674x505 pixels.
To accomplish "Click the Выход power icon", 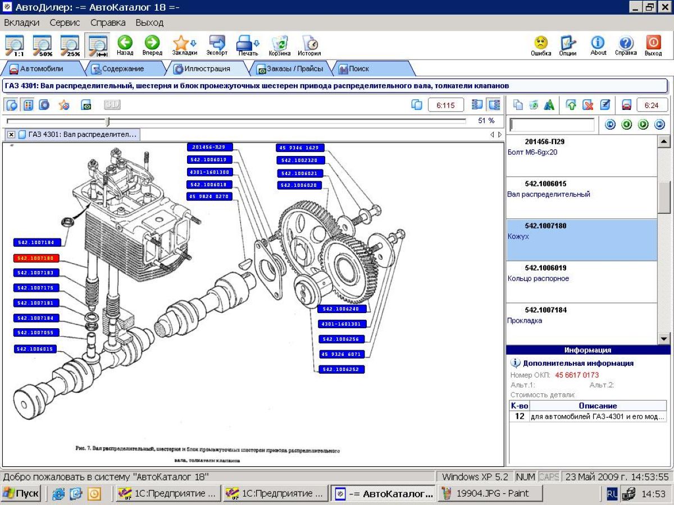I will tap(653, 45).
